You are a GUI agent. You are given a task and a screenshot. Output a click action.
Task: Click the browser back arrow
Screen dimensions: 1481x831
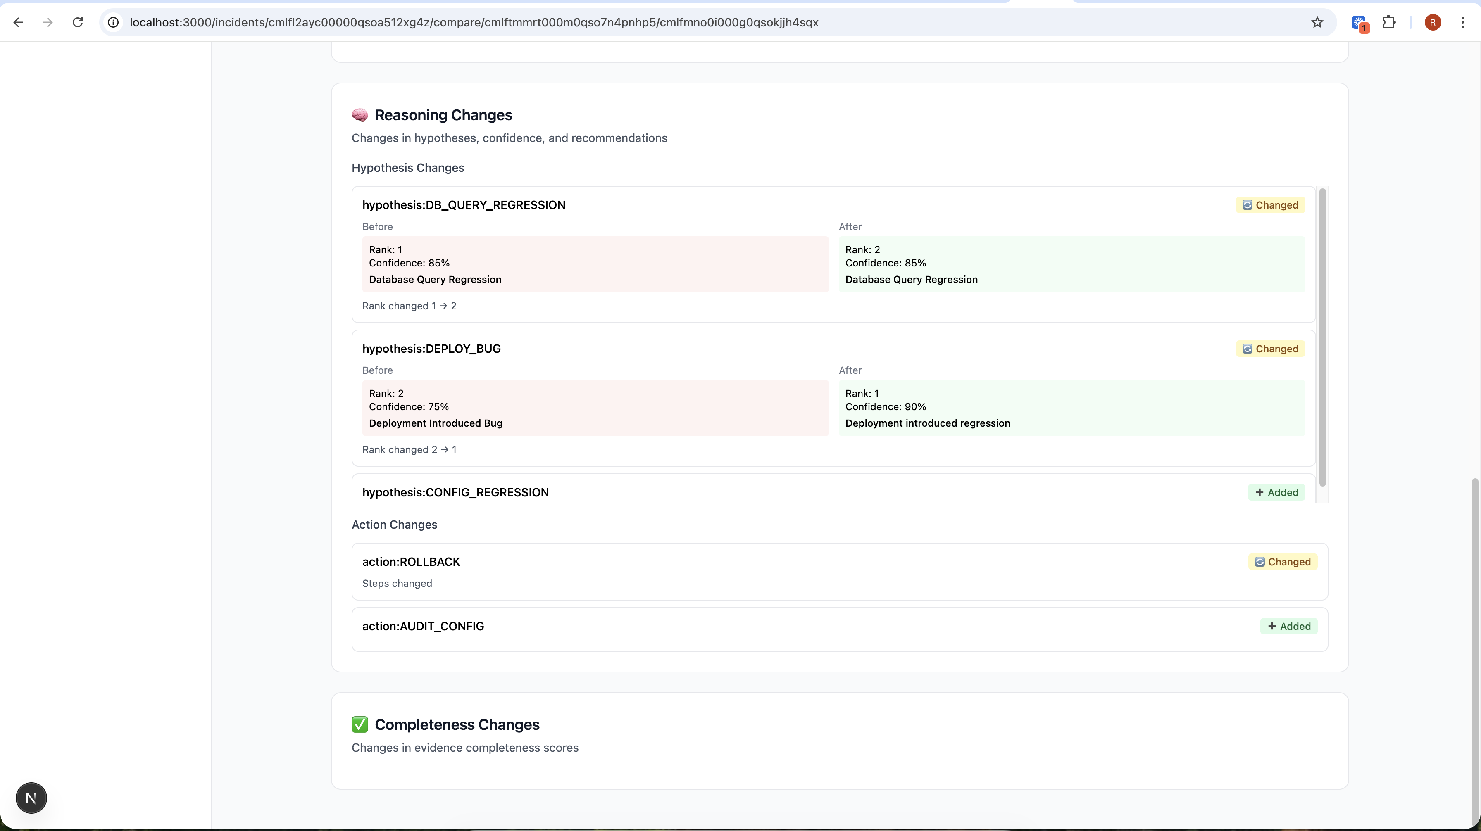19,22
